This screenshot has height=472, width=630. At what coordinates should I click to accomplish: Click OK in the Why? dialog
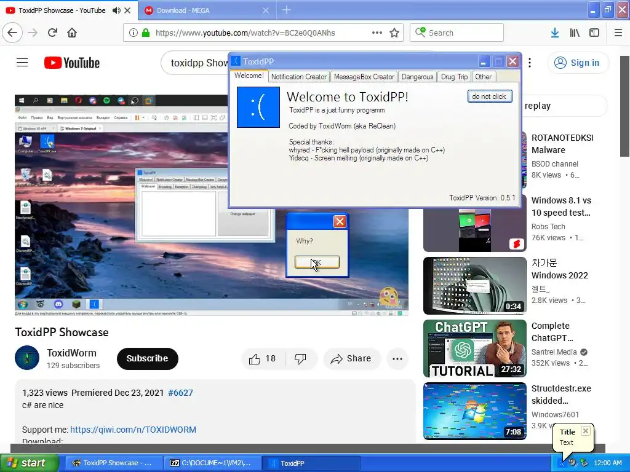click(317, 262)
